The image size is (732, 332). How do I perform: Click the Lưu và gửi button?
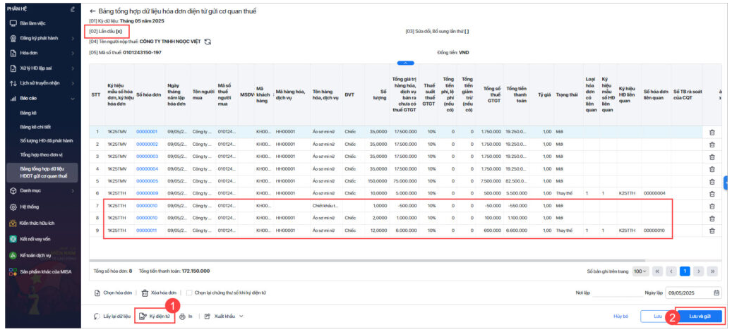[700, 316]
